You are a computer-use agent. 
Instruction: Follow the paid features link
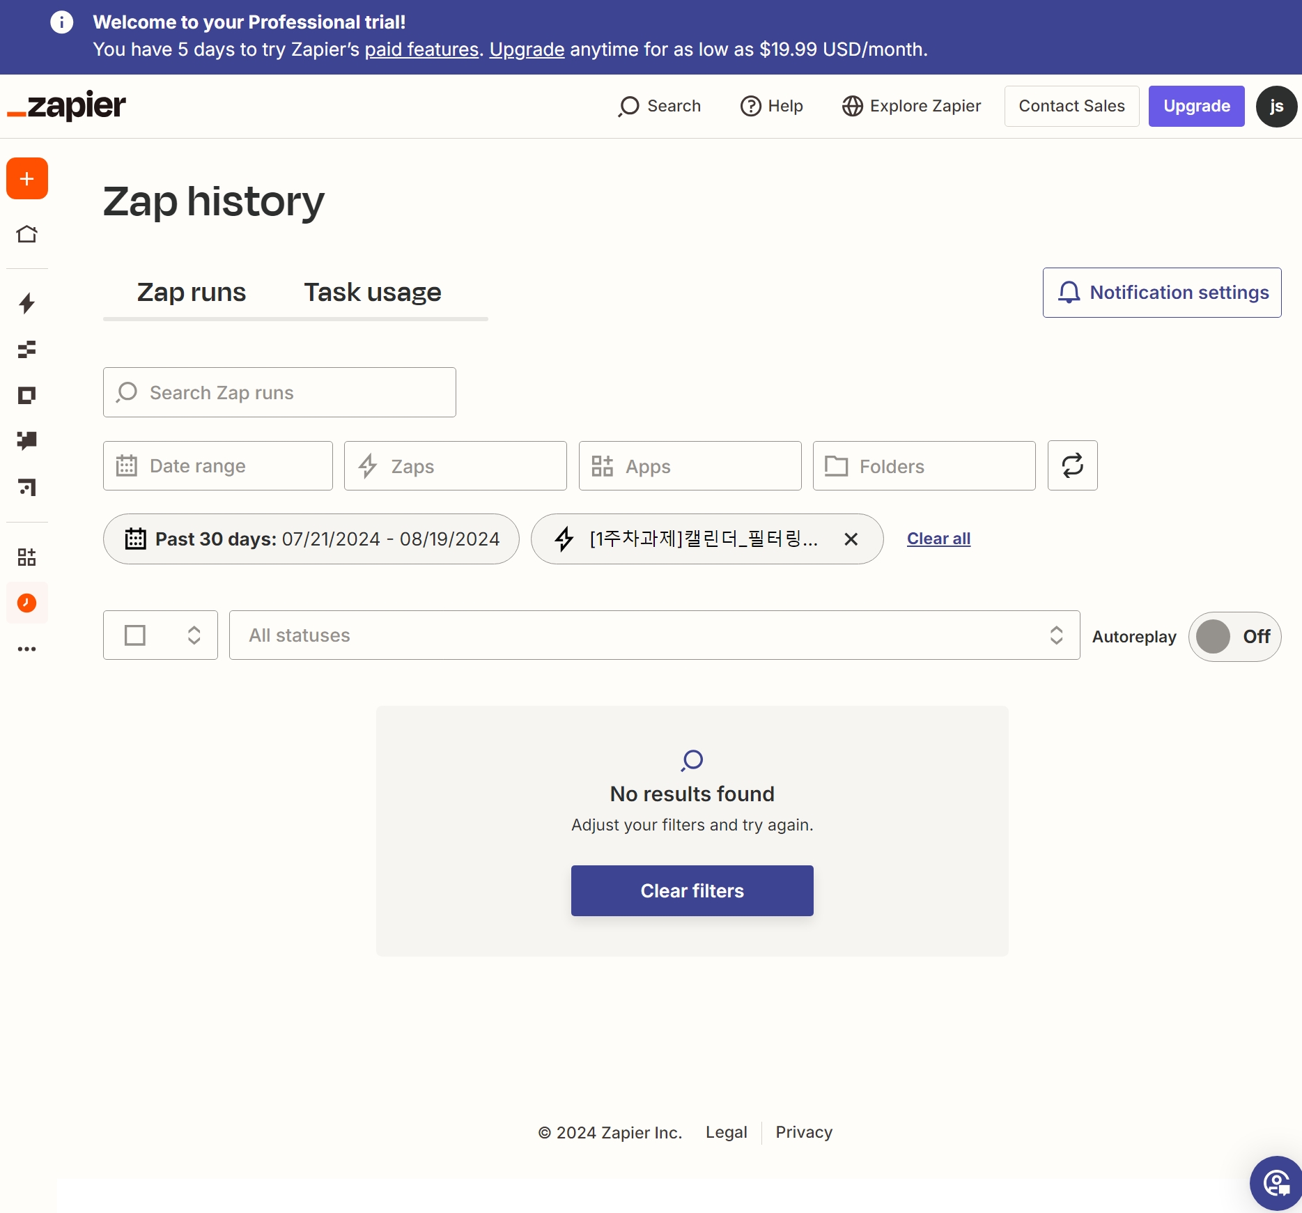(421, 49)
